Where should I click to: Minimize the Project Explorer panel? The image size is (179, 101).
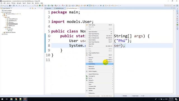(x=40, y=8)
